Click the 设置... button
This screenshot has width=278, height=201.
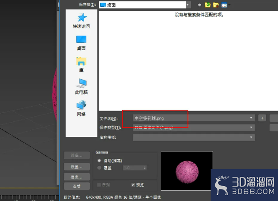pos(77,167)
